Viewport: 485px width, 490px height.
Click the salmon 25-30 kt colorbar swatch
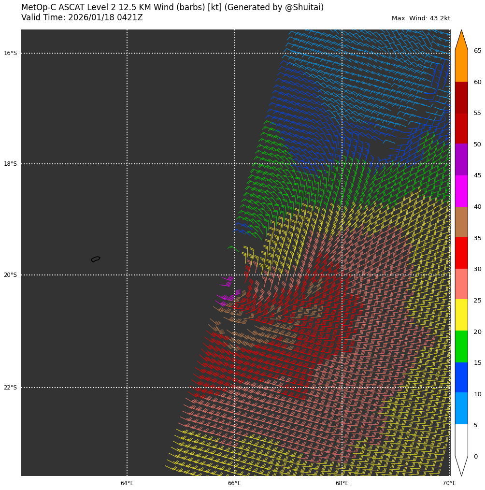[461, 284]
